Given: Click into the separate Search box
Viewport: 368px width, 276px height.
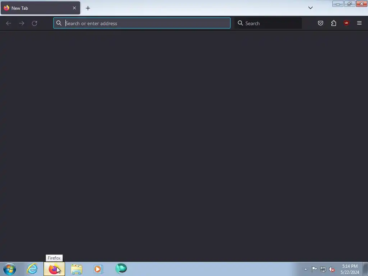Looking at the screenshot, I should (x=268, y=23).
